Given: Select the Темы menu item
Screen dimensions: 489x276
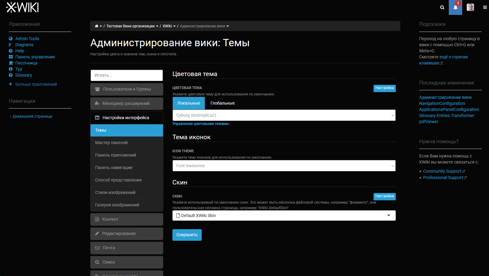Looking at the screenshot, I should pos(127,130).
